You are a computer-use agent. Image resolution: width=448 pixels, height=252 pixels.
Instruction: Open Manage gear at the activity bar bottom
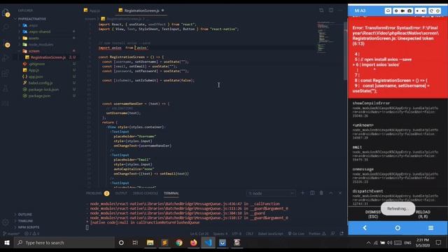(6, 222)
